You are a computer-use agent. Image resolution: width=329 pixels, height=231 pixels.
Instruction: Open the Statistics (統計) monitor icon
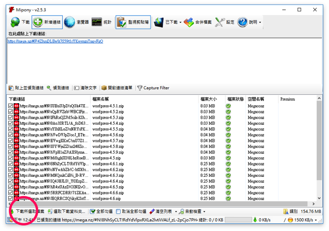pos(97,22)
